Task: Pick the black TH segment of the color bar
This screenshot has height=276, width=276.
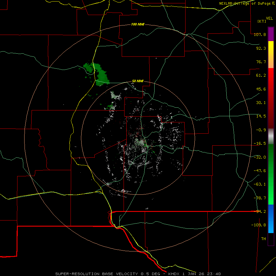Action: tap(271, 239)
